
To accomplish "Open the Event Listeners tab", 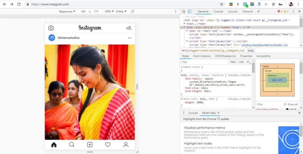I will tap(202, 56).
